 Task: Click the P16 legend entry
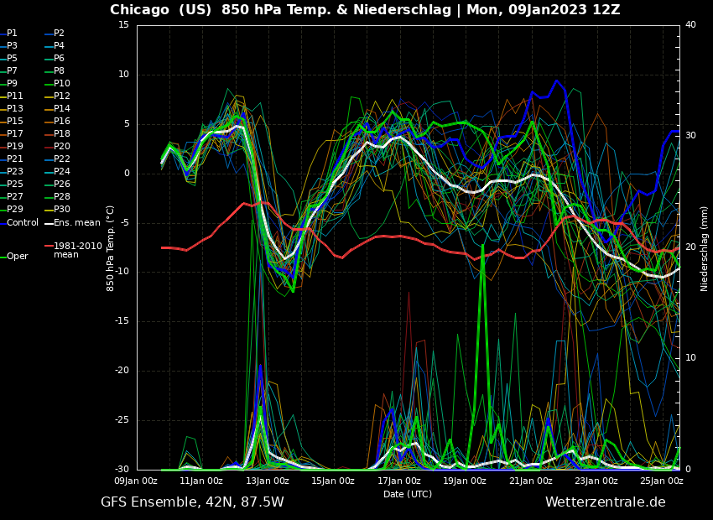61,122
